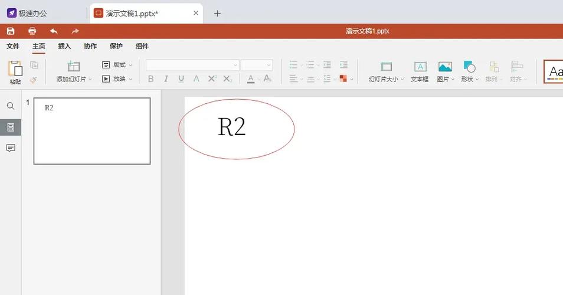Viewport: 563px width, 295px height.
Task: Toggle bold formatting
Action: pyautogui.click(x=151, y=78)
